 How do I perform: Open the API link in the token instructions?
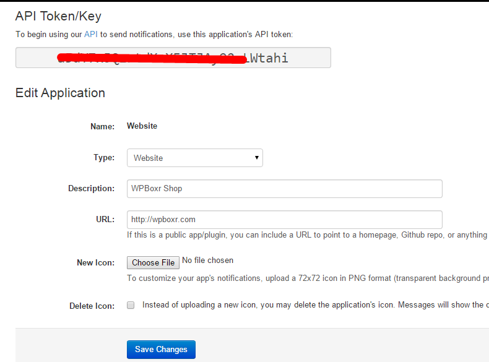[x=91, y=34]
